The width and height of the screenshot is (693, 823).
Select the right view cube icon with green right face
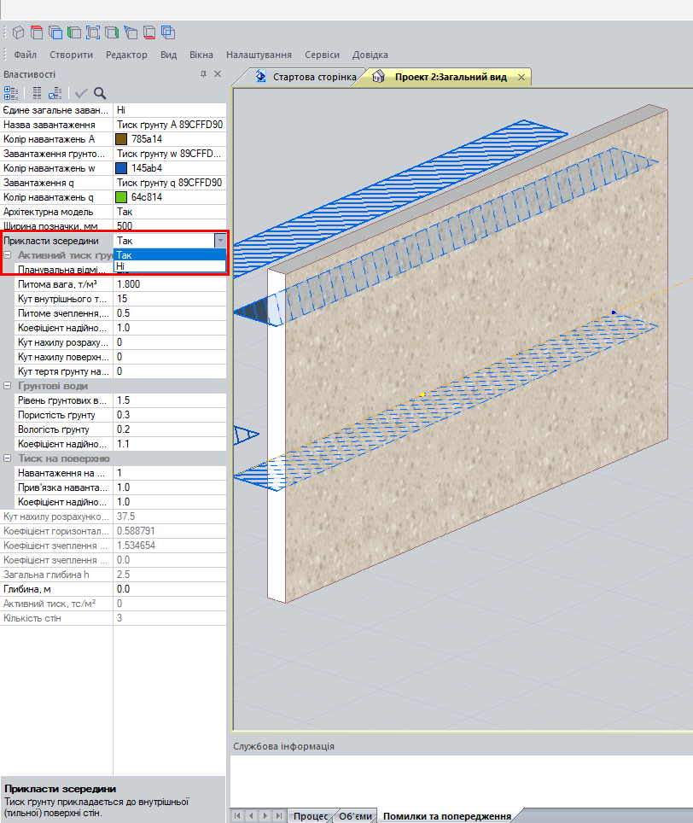[112, 32]
